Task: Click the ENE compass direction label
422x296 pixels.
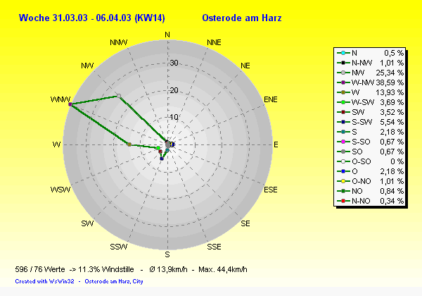Action: pos(270,100)
